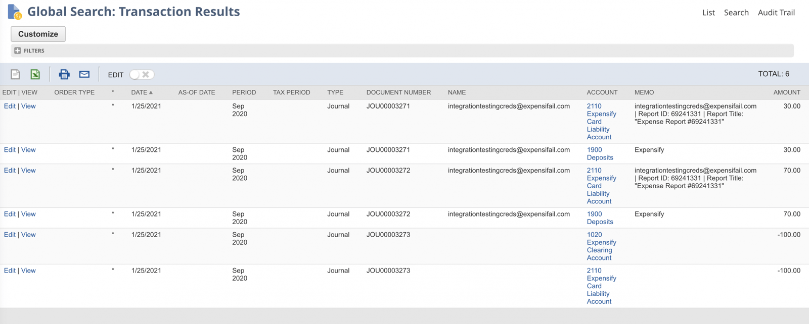Open 2110 Expensify Card Liability Account for JOU00003273
Viewport: 809px width, 324px height.
click(x=601, y=286)
